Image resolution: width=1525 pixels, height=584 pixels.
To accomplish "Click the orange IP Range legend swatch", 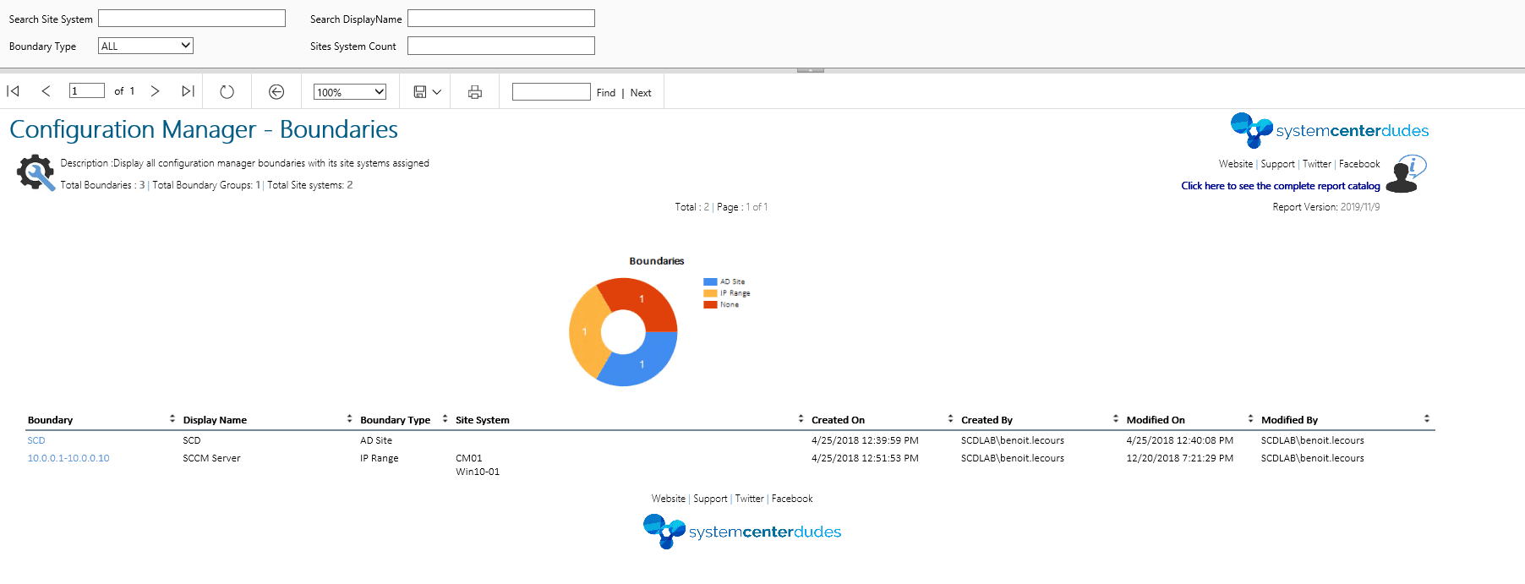I will [x=710, y=293].
